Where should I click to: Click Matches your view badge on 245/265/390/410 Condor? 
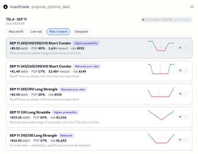[87, 66]
